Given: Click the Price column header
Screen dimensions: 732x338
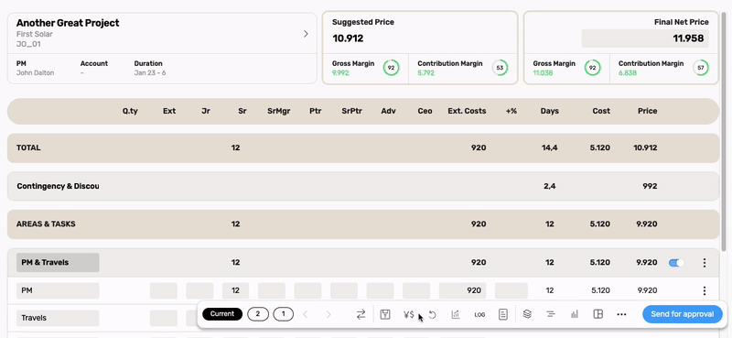Looking at the screenshot, I should [x=648, y=111].
